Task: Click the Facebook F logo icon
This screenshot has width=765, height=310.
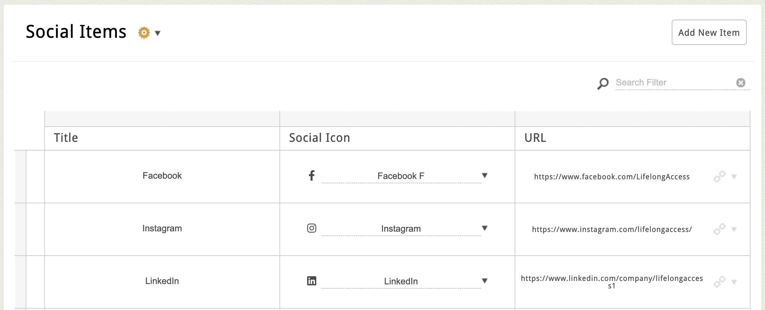Action: tap(312, 176)
